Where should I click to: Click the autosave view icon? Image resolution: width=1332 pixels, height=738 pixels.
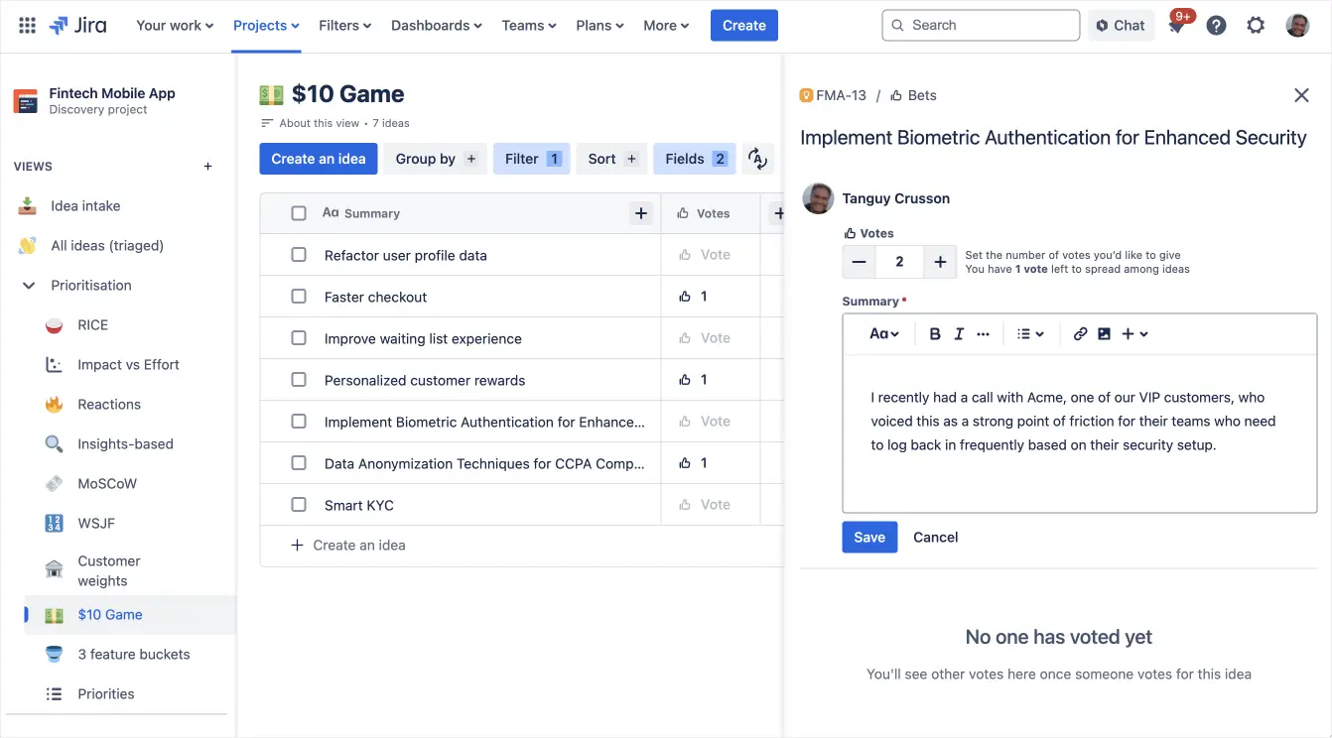pyautogui.click(x=757, y=159)
